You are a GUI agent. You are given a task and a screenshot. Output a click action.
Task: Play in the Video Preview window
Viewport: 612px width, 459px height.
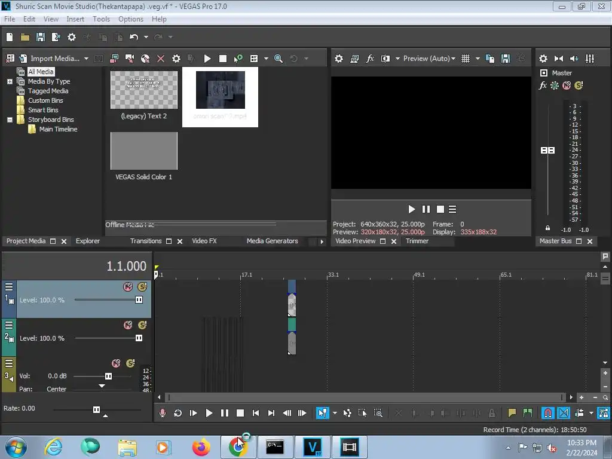(411, 210)
